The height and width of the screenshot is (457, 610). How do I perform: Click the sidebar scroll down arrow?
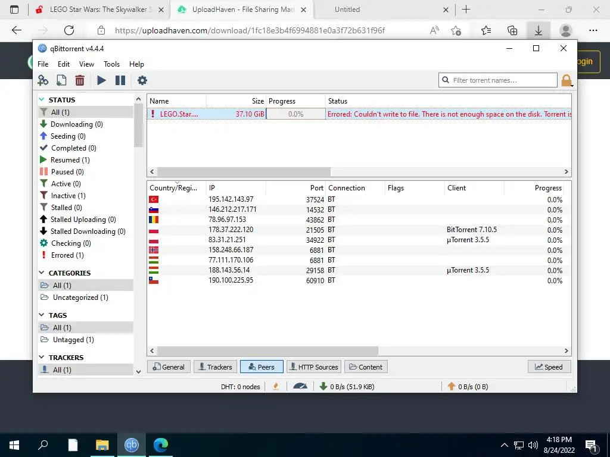click(138, 371)
